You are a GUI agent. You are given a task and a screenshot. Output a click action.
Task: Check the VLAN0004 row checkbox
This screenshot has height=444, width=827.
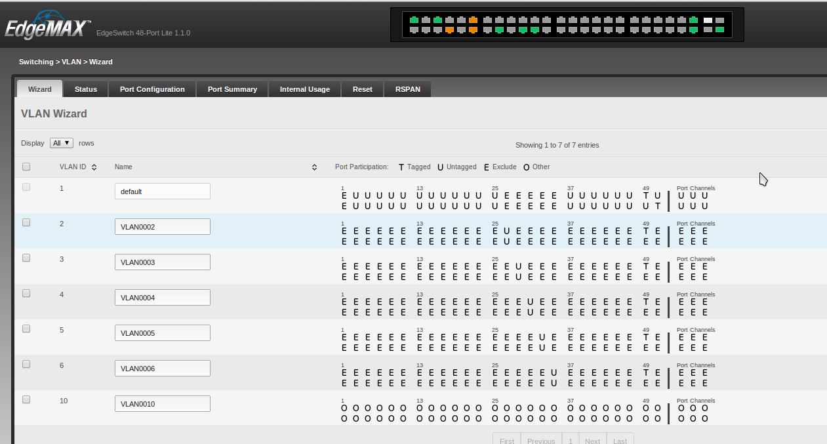click(x=26, y=293)
